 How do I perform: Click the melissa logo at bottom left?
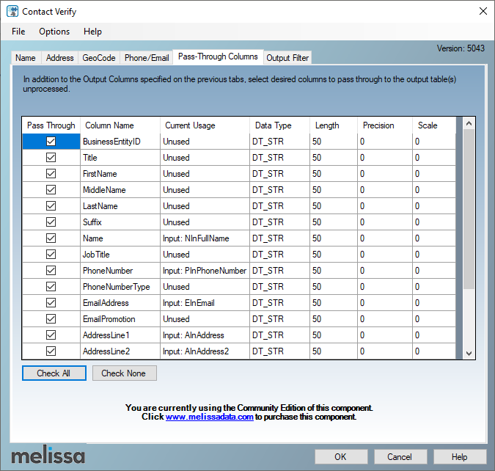[48, 454]
